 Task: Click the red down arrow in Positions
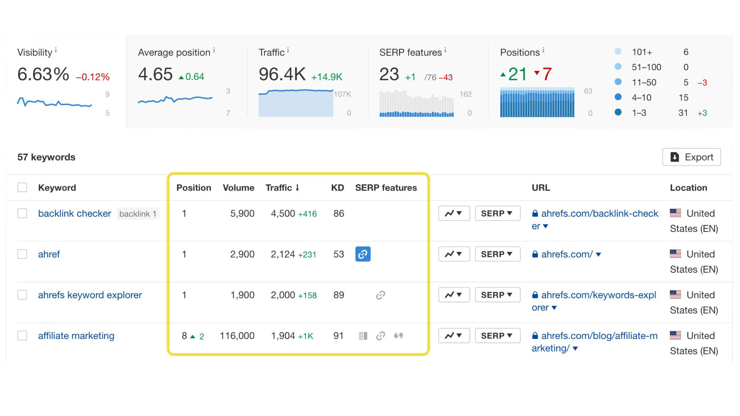[x=536, y=73]
